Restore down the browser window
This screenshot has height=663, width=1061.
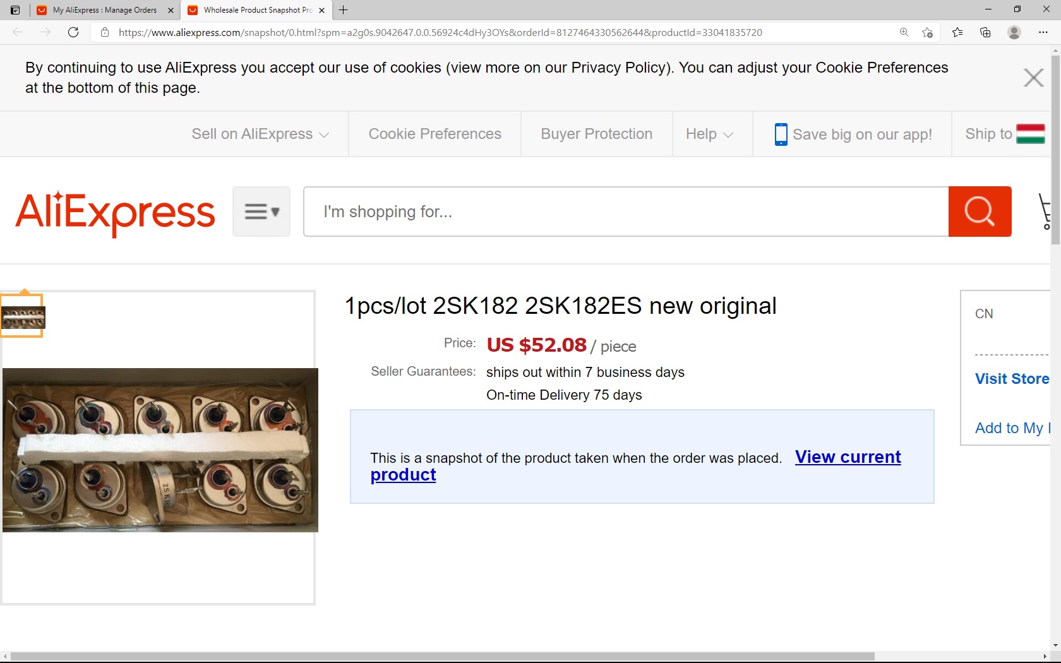point(1017,9)
